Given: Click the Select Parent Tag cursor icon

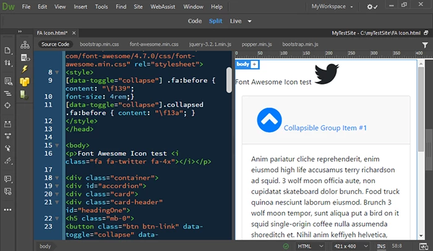Looking at the screenshot, I should click(x=7, y=148).
